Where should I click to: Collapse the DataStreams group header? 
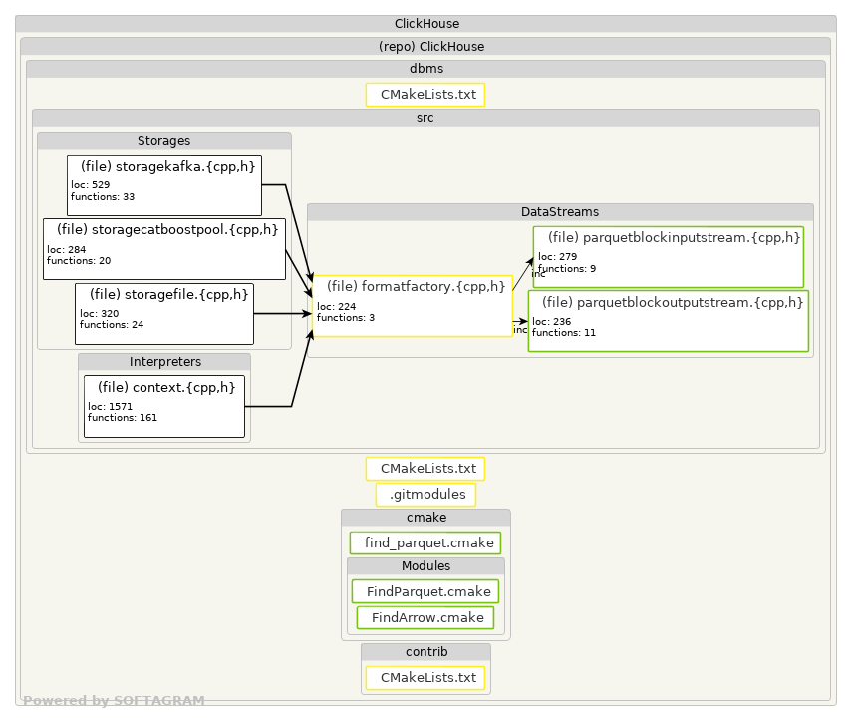pyautogui.click(x=560, y=212)
